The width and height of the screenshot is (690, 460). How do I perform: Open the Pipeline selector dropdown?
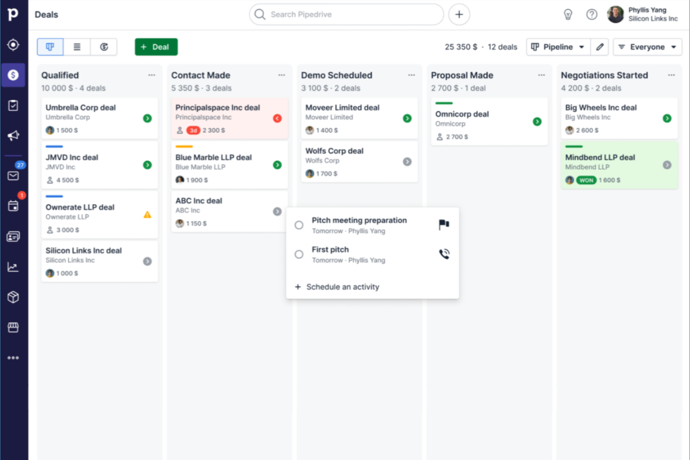[x=558, y=47]
